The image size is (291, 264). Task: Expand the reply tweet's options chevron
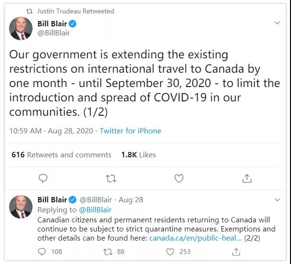click(277, 200)
